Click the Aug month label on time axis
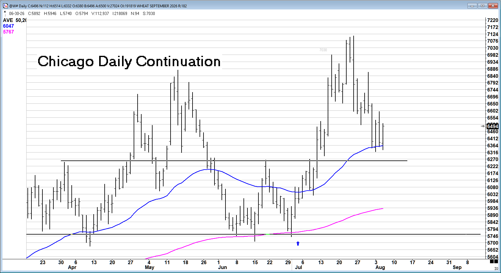Screen dimensions: 501x273 point(380,268)
